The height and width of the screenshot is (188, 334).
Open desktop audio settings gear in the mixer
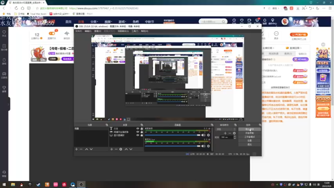[x=208, y=135]
